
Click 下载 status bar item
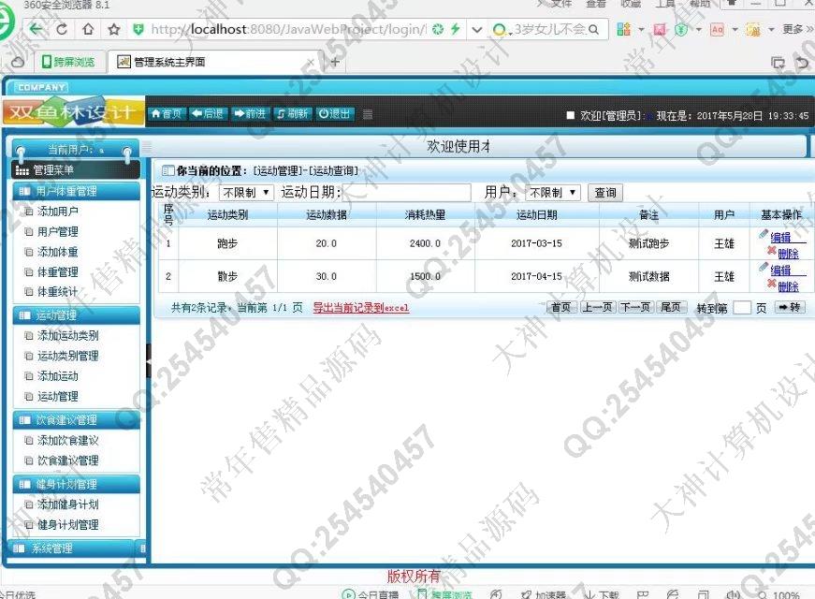tap(603, 594)
